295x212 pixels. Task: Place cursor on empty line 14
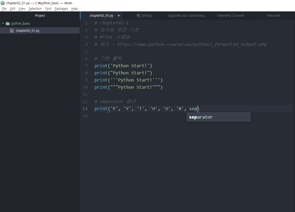193,116
